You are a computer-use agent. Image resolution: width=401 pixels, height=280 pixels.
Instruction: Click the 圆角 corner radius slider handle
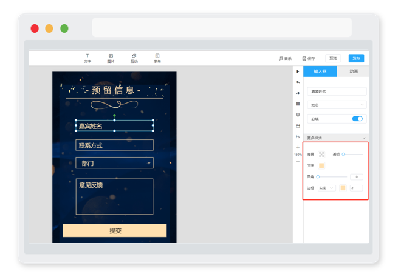pos(318,177)
